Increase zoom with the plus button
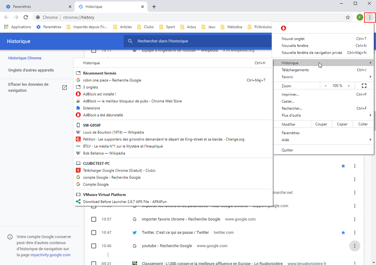376x265 pixels. point(349,86)
